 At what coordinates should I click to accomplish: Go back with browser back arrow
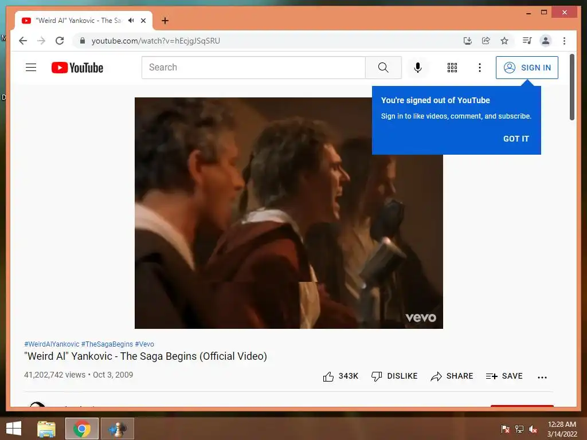pyautogui.click(x=23, y=41)
